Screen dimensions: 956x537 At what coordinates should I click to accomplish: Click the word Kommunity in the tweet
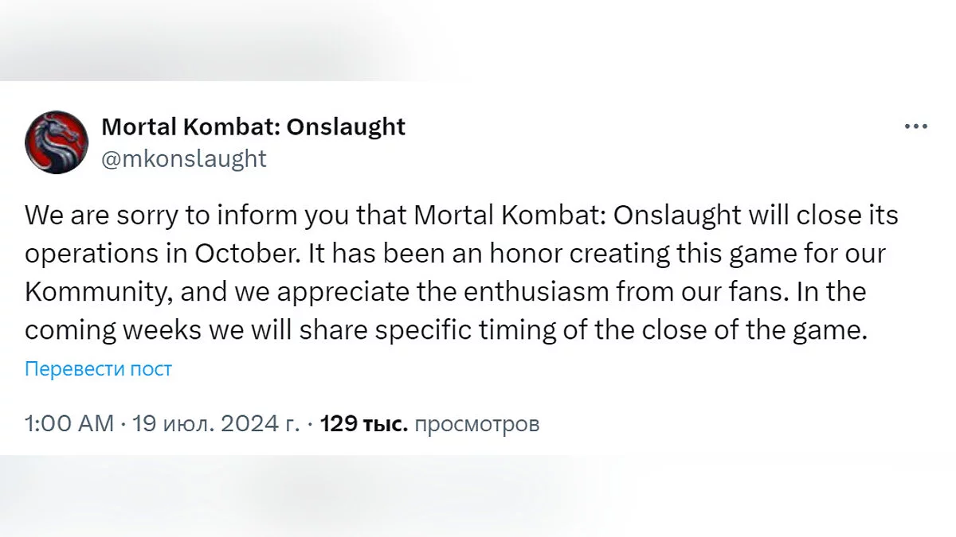coord(99,293)
